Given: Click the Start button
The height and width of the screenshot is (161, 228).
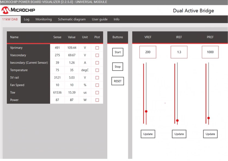Looking at the screenshot, I should click(x=118, y=52).
